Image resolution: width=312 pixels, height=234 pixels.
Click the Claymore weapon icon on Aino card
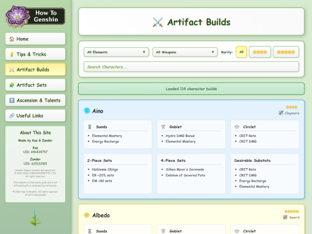tap(281, 113)
